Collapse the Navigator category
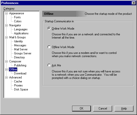Screen dimensions: 137x115 click(x=6, y=25)
